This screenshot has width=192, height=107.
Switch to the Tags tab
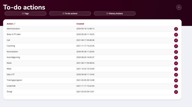pyautogui.click(x=26, y=13)
